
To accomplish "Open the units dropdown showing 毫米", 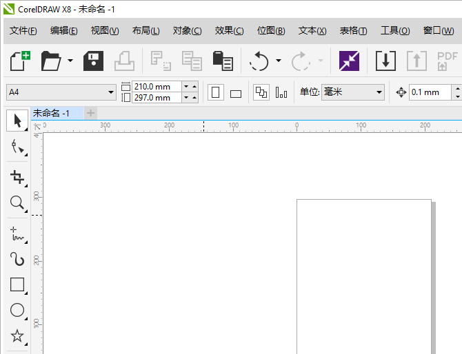I will click(353, 92).
